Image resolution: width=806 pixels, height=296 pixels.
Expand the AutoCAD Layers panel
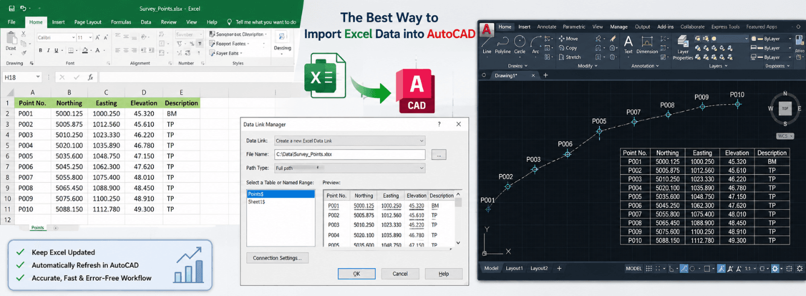[x=717, y=66]
